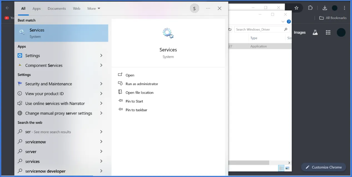The height and width of the screenshot is (177, 352).
Task: Switch to the Web search tab
Action: coord(77,9)
